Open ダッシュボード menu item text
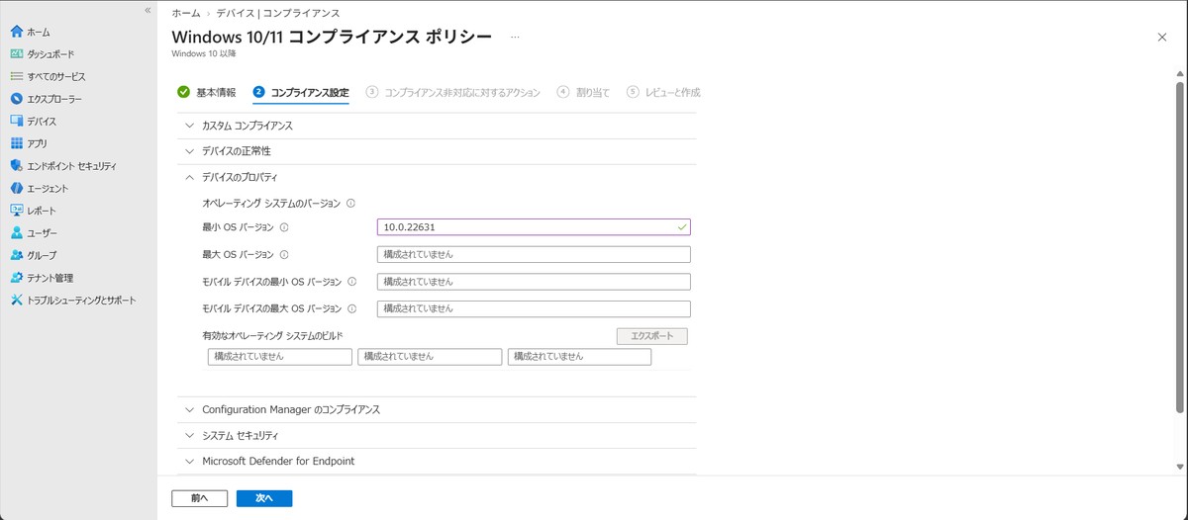 tap(50, 54)
